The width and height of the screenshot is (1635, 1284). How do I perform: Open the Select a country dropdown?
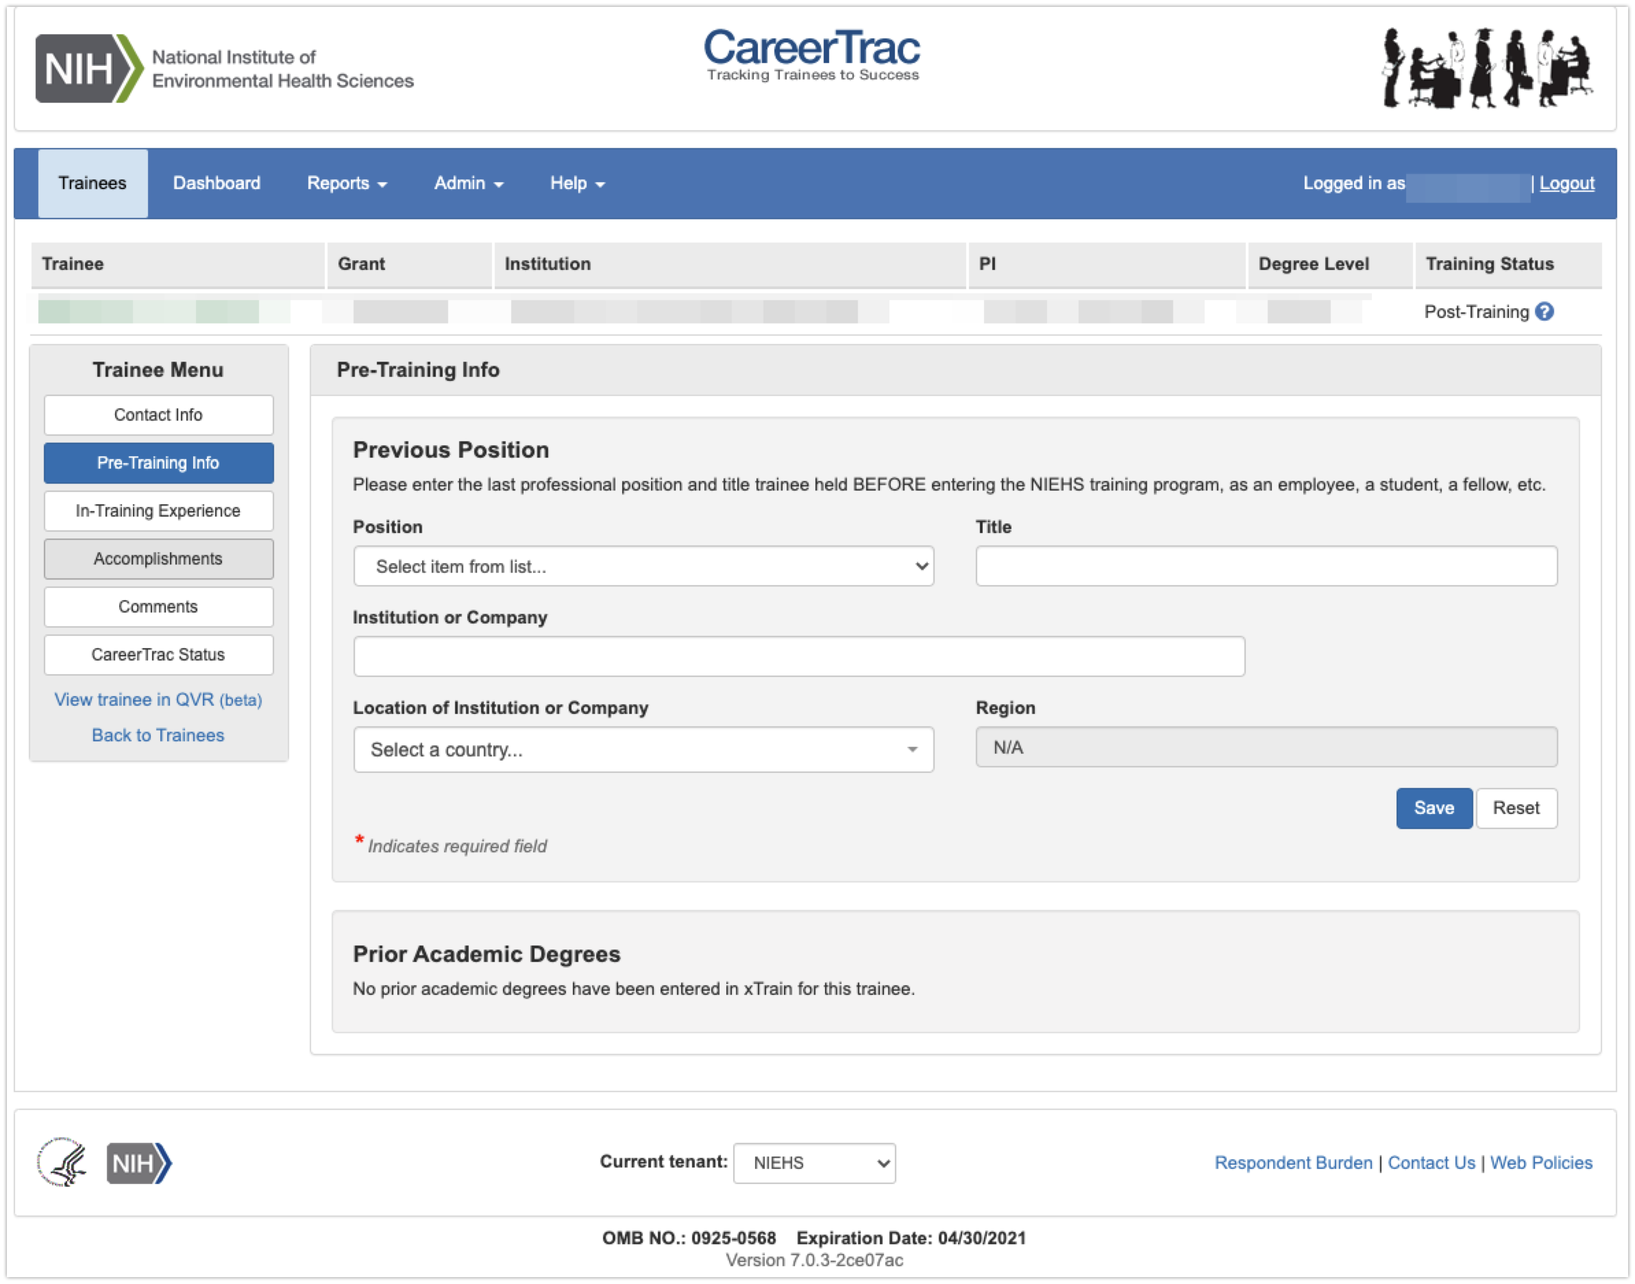pyautogui.click(x=643, y=750)
